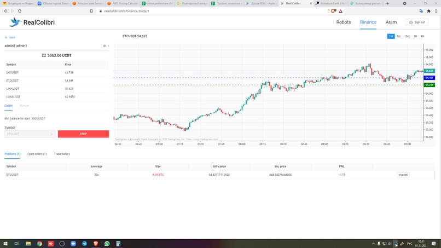Select the 1H chart timeframe

point(415,36)
